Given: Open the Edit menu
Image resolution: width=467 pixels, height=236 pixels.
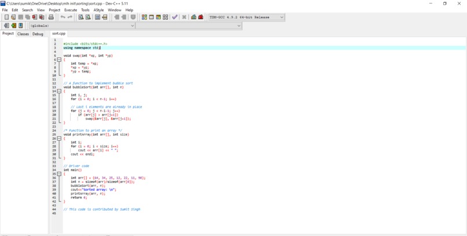Looking at the screenshot, I should pyautogui.click(x=15, y=10).
